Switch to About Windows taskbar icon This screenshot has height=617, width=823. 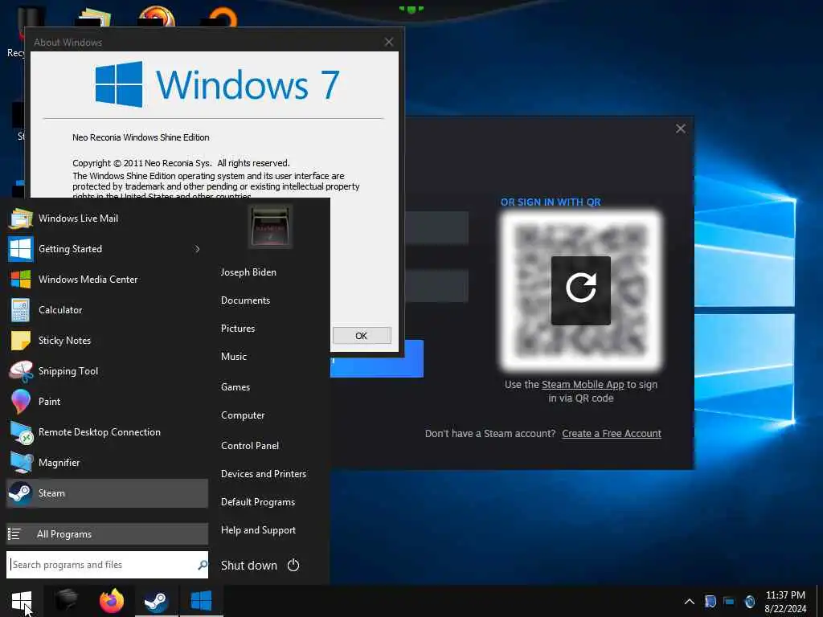pos(201,601)
